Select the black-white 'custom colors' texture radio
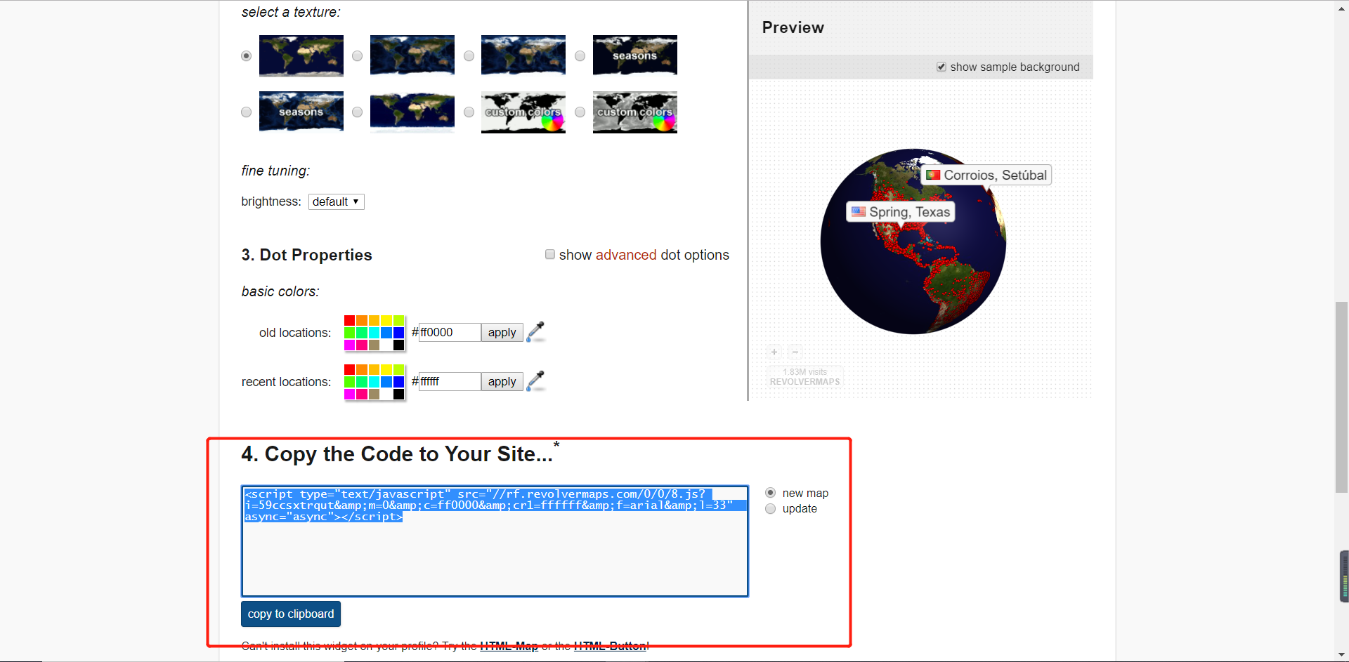 click(x=469, y=112)
